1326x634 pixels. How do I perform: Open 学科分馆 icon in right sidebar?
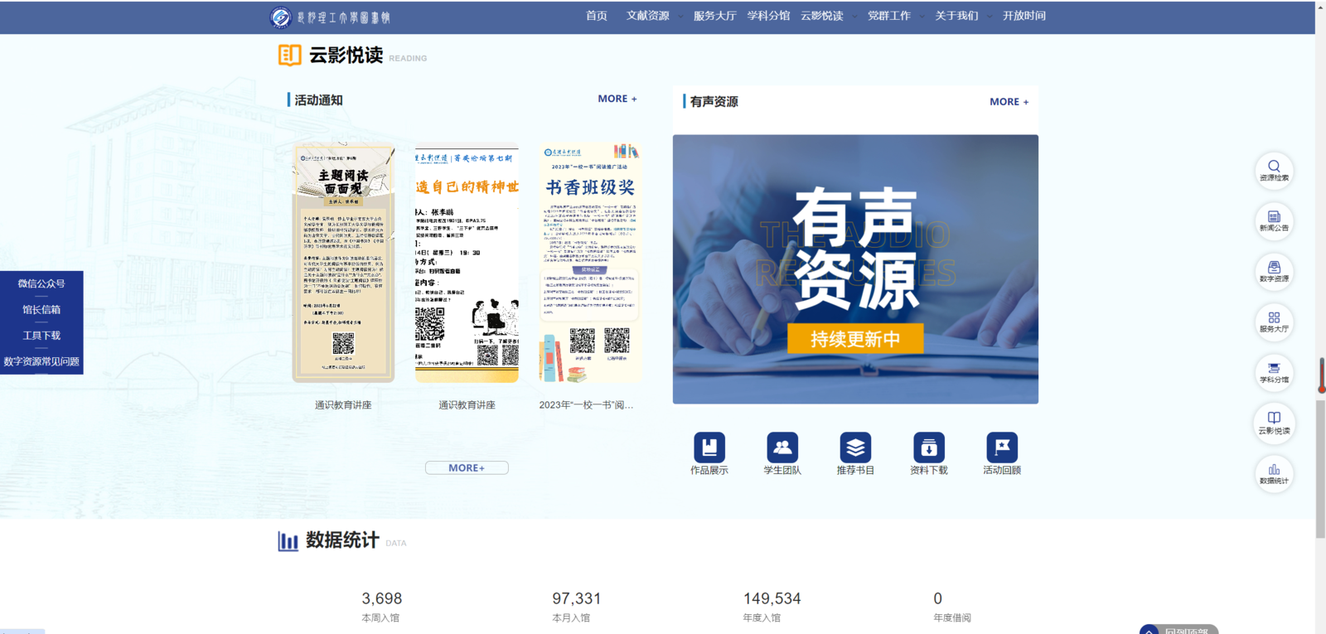tap(1274, 372)
